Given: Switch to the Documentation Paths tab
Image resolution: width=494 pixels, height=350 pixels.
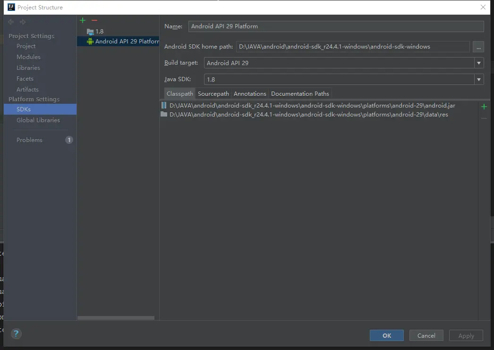Looking at the screenshot, I should 300,93.
